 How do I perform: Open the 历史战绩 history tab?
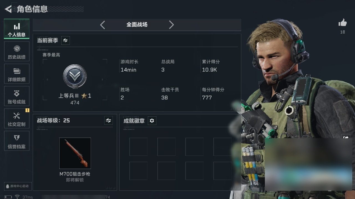(x=17, y=51)
